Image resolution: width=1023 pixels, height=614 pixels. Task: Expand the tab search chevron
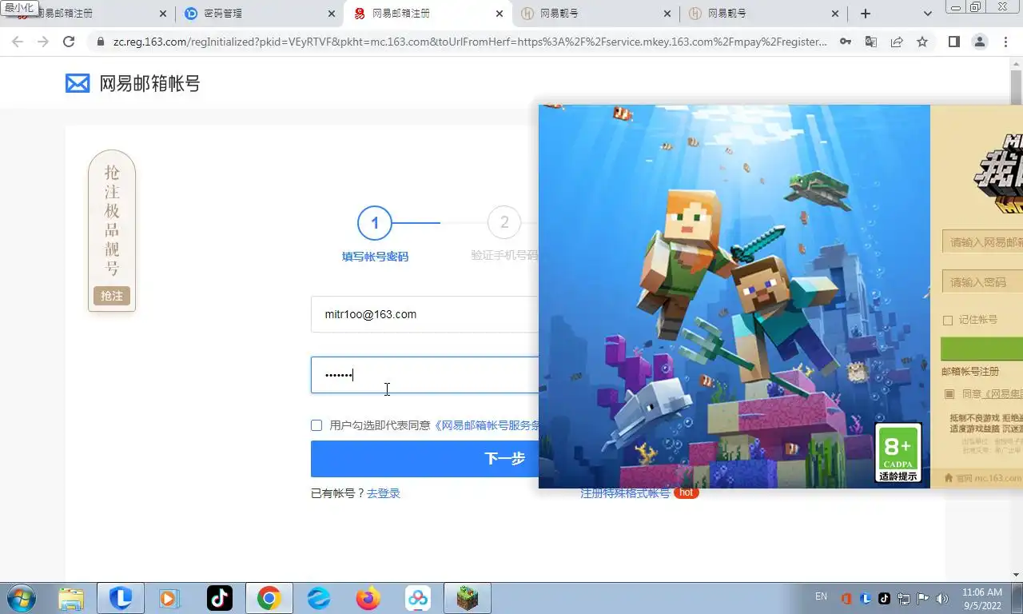927,14
